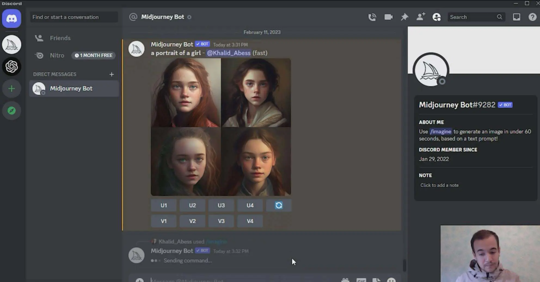Viewport: 540px width, 282px height.
Task: Click the Discord home logo icon
Action: [x=11, y=18]
